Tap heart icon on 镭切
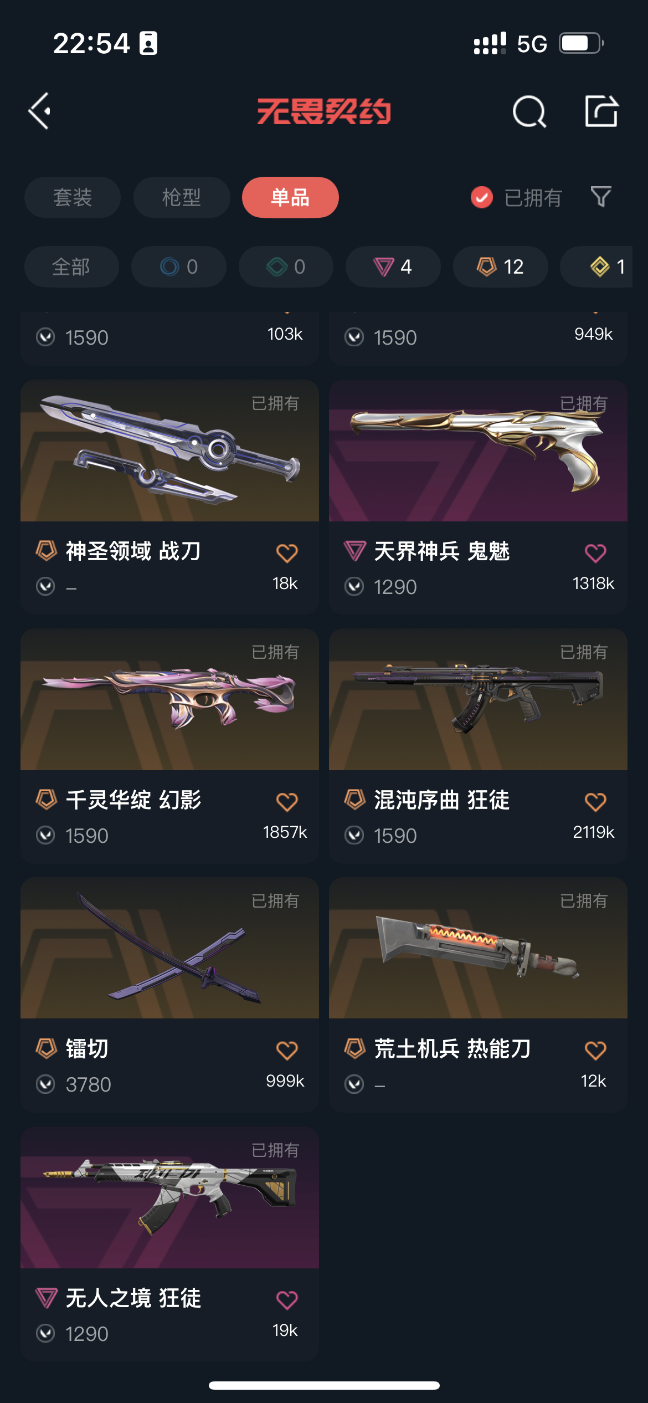 click(x=287, y=1050)
